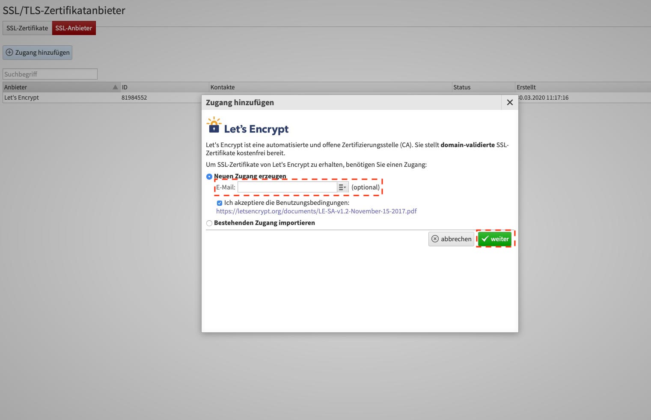This screenshot has height=420, width=651.
Task: Click the creation date 11:17:16 cell
Action: [x=543, y=98]
